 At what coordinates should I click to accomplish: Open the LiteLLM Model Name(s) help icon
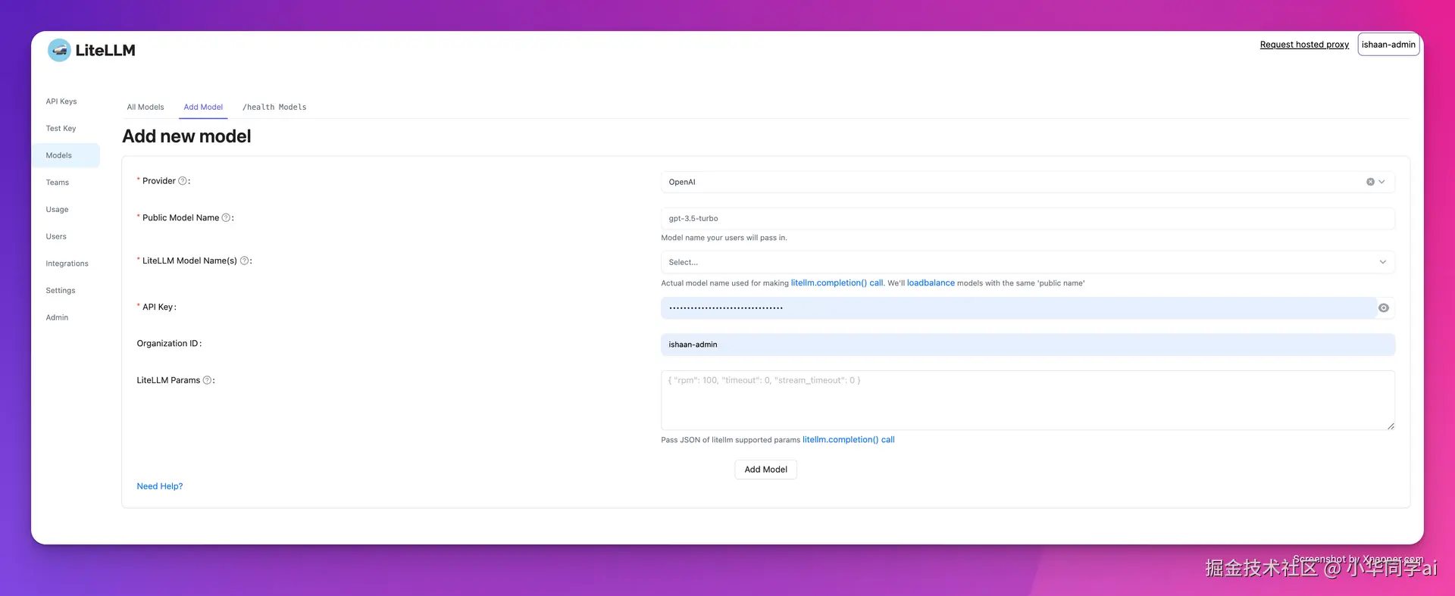point(244,261)
